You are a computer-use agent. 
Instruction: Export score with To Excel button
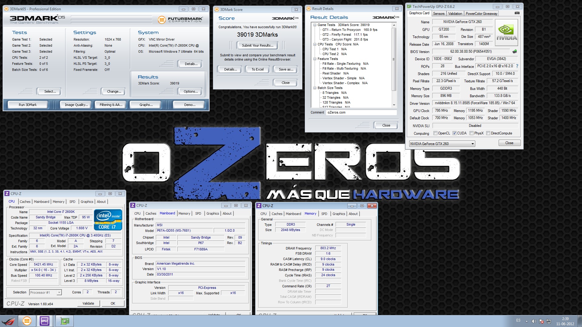coord(258,69)
